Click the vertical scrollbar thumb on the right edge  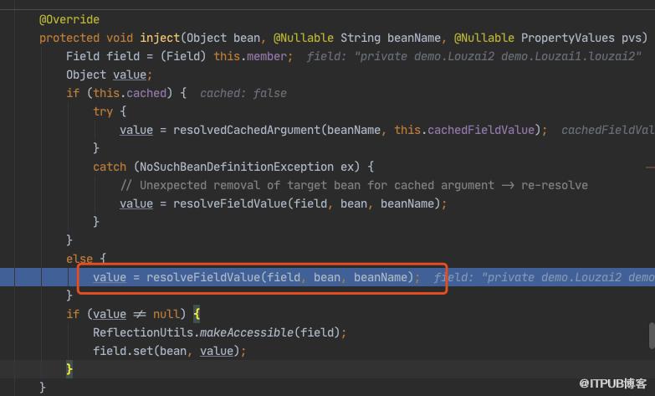pyautogui.click(x=652, y=336)
